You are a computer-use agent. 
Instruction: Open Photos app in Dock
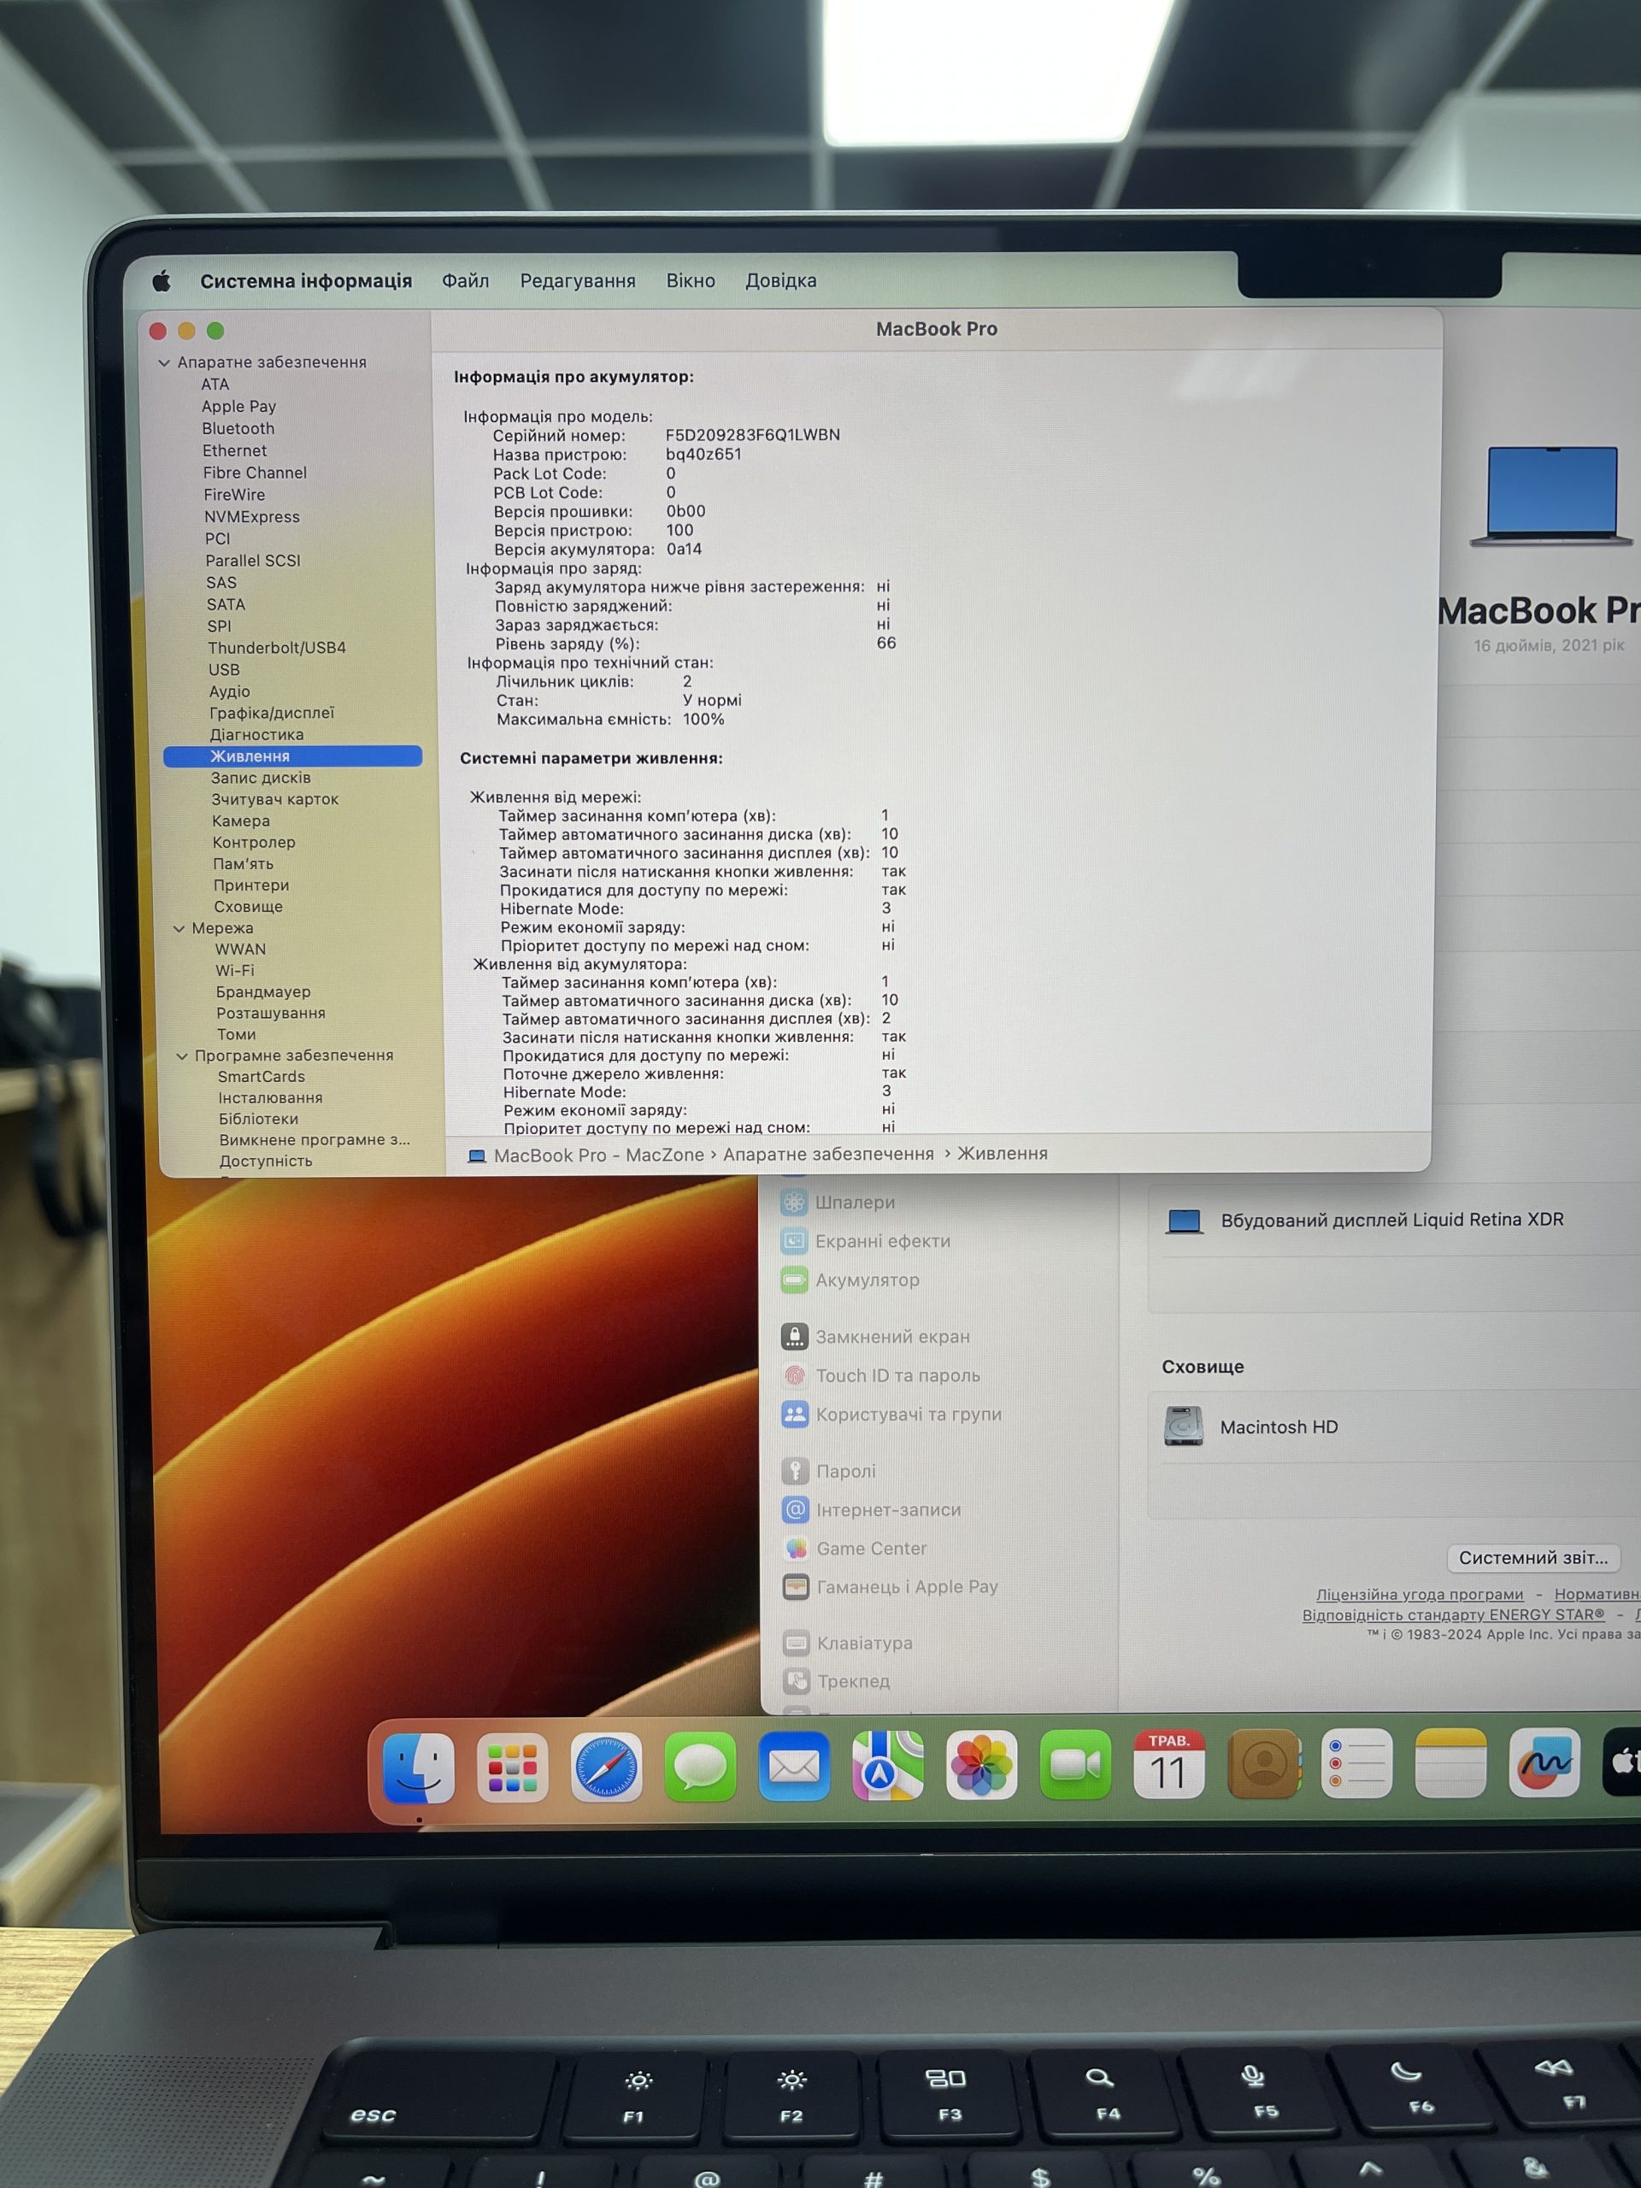pyautogui.click(x=981, y=1766)
